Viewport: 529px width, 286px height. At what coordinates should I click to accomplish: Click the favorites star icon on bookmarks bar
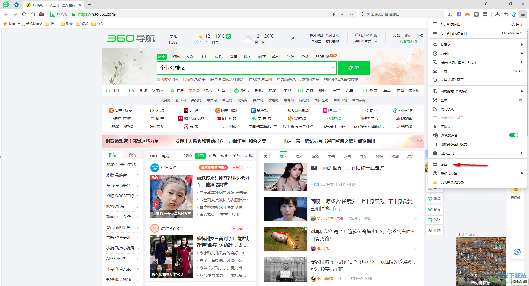[x=5, y=24]
